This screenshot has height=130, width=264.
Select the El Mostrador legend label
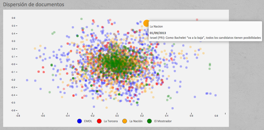click(163, 121)
